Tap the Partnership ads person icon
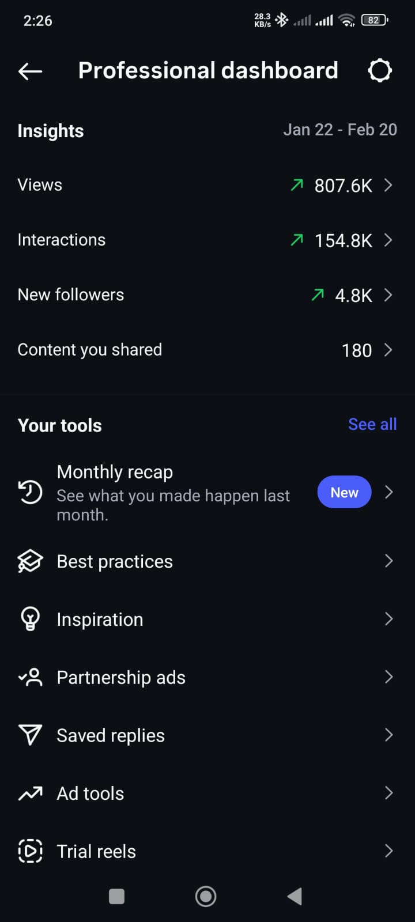This screenshot has height=922, width=415. point(30,677)
